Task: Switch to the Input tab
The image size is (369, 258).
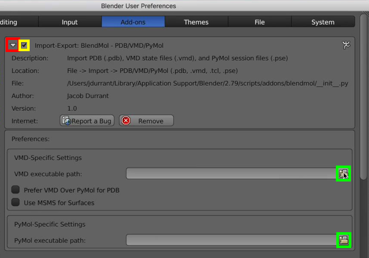Action: click(70, 22)
